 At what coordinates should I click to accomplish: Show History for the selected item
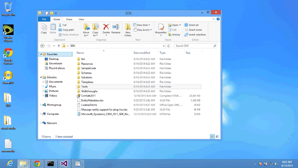pyautogui.click(x=174, y=35)
